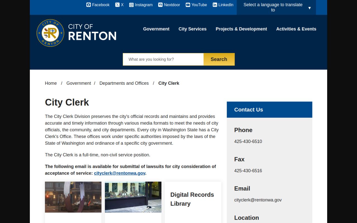357x223 pixels.
Task: Open the Activities & Events menu
Action: 296,29
